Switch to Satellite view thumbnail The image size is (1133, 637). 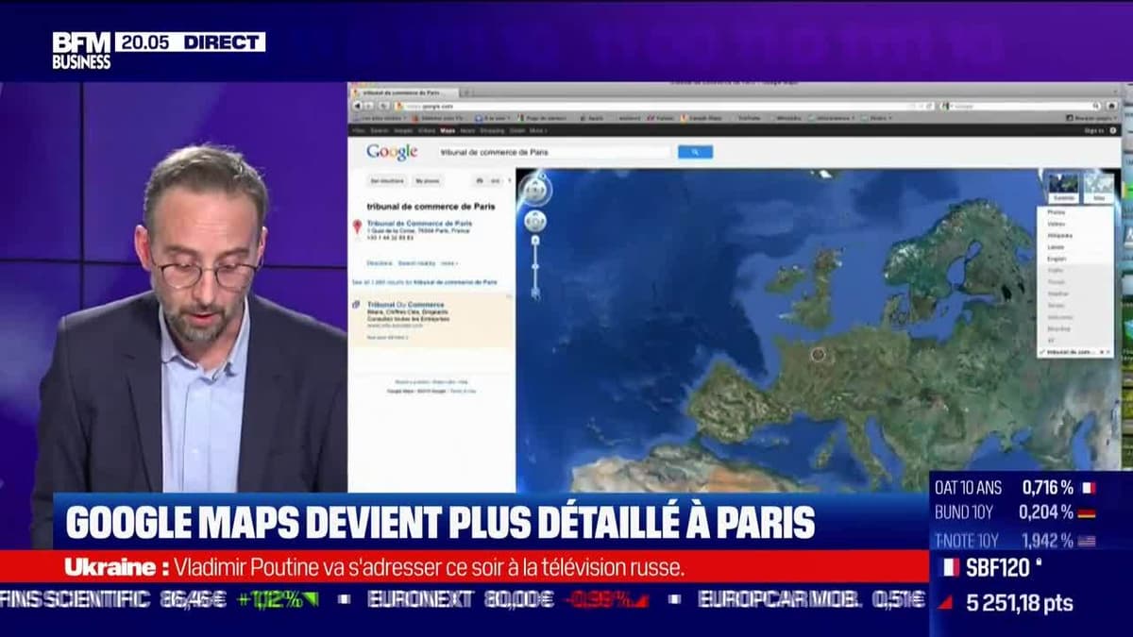click(x=1064, y=187)
